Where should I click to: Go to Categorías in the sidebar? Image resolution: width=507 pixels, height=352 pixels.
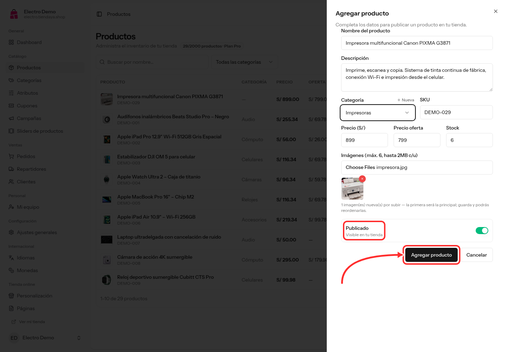pos(45,80)
